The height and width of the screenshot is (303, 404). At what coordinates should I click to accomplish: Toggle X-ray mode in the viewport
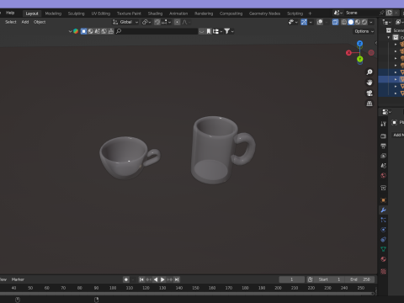click(335, 22)
